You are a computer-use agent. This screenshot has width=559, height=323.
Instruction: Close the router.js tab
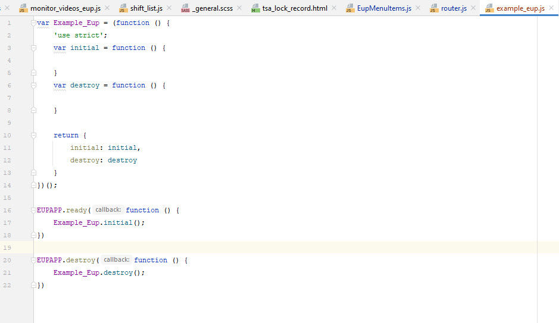point(473,8)
